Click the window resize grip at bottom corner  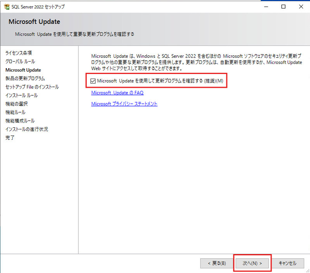coord(308,271)
